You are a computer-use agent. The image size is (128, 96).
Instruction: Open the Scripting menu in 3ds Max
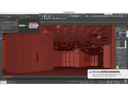click(51, 14)
